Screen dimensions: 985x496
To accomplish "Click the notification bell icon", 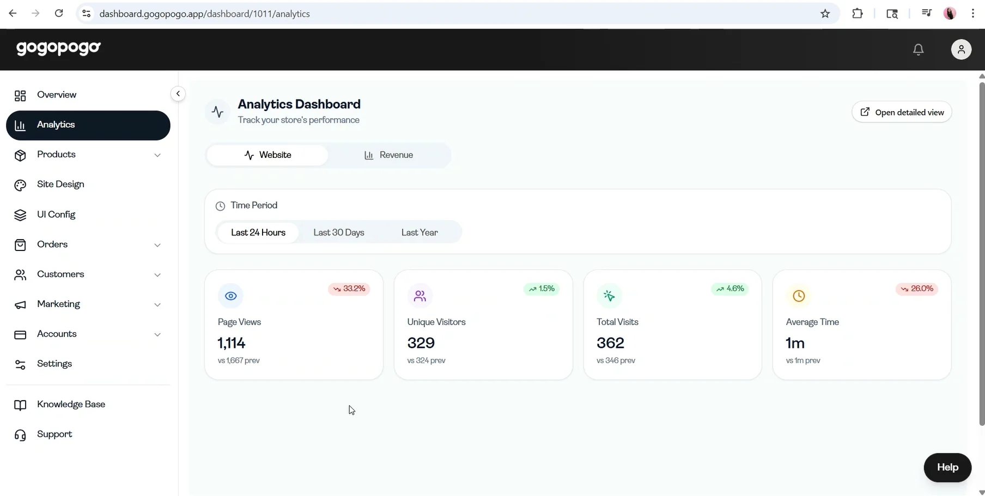I will [x=918, y=50].
